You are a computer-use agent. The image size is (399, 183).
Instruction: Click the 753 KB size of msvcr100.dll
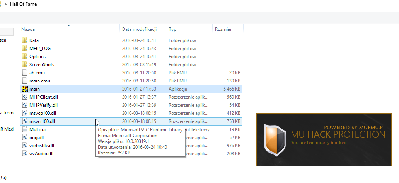234,121
